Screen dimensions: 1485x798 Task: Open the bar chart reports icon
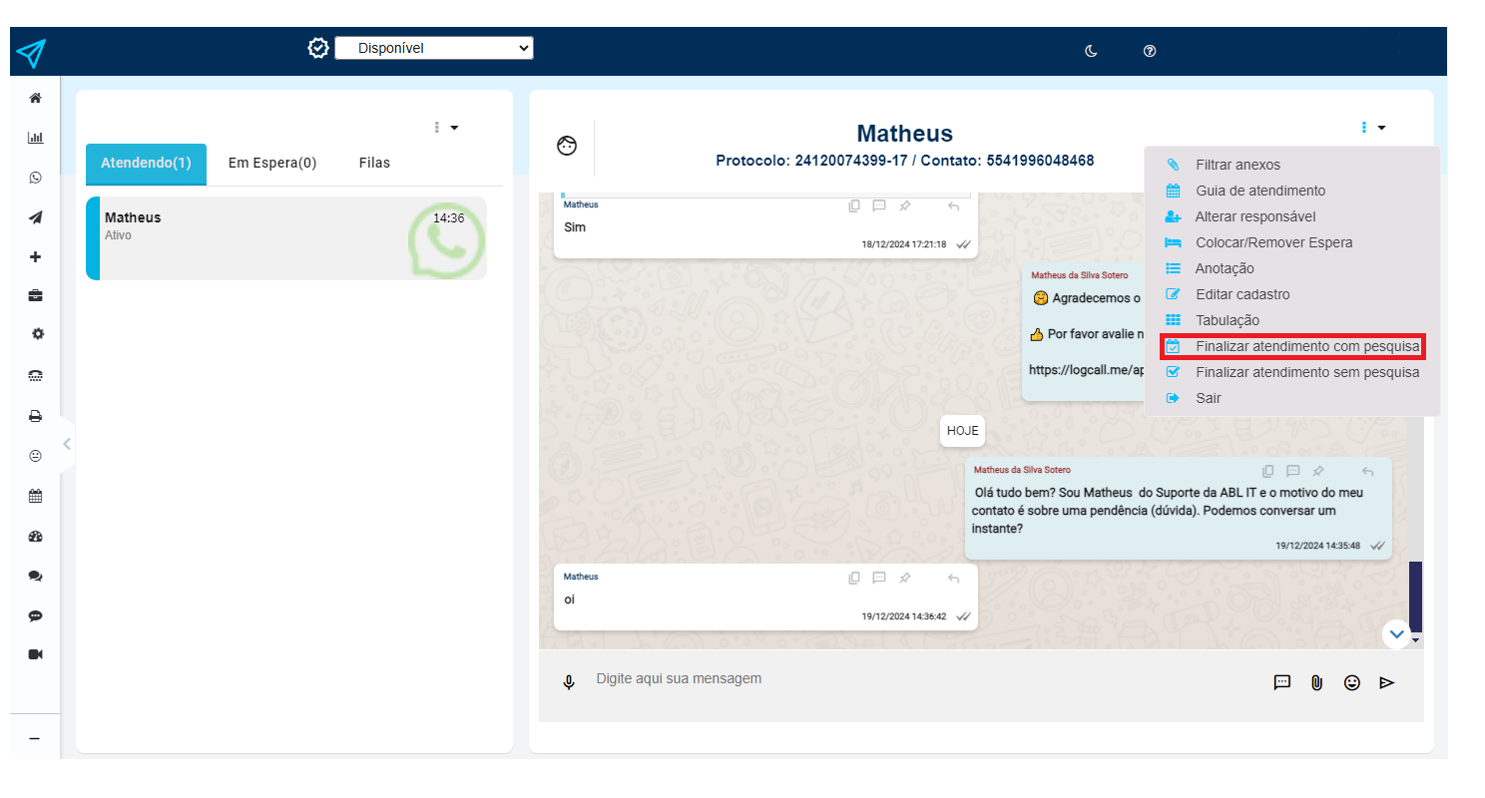point(36,138)
